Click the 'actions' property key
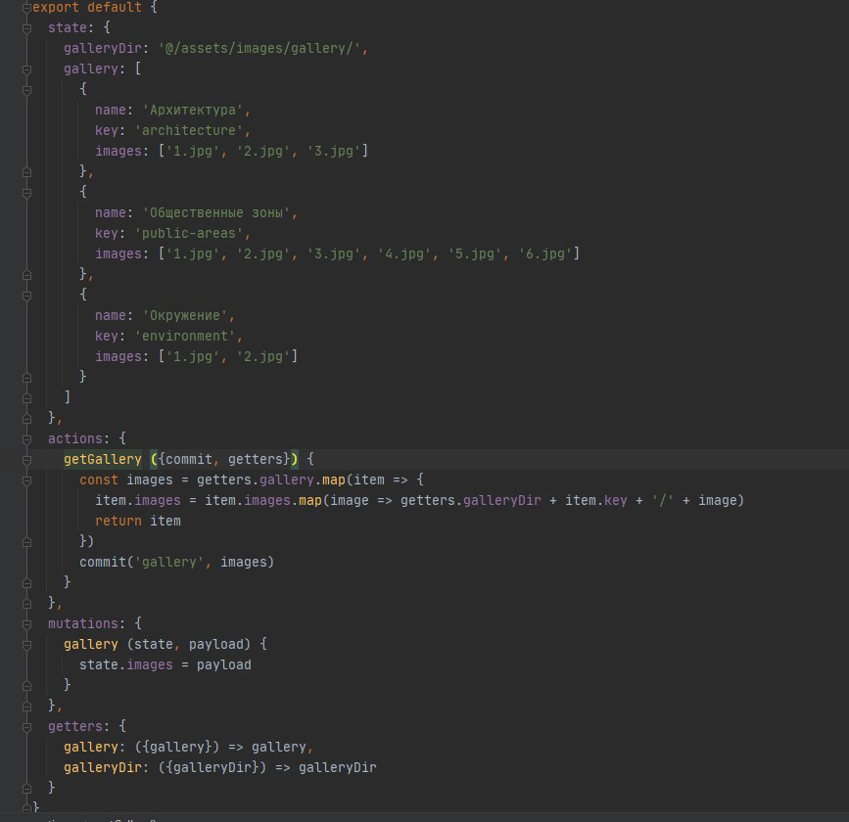849x822 pixels. click(74, 438)
